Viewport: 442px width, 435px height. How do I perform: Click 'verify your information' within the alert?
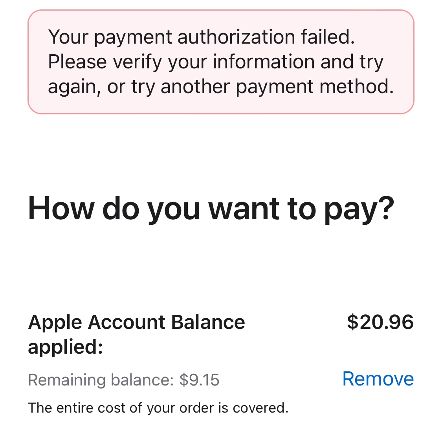[x=169, y=61]
